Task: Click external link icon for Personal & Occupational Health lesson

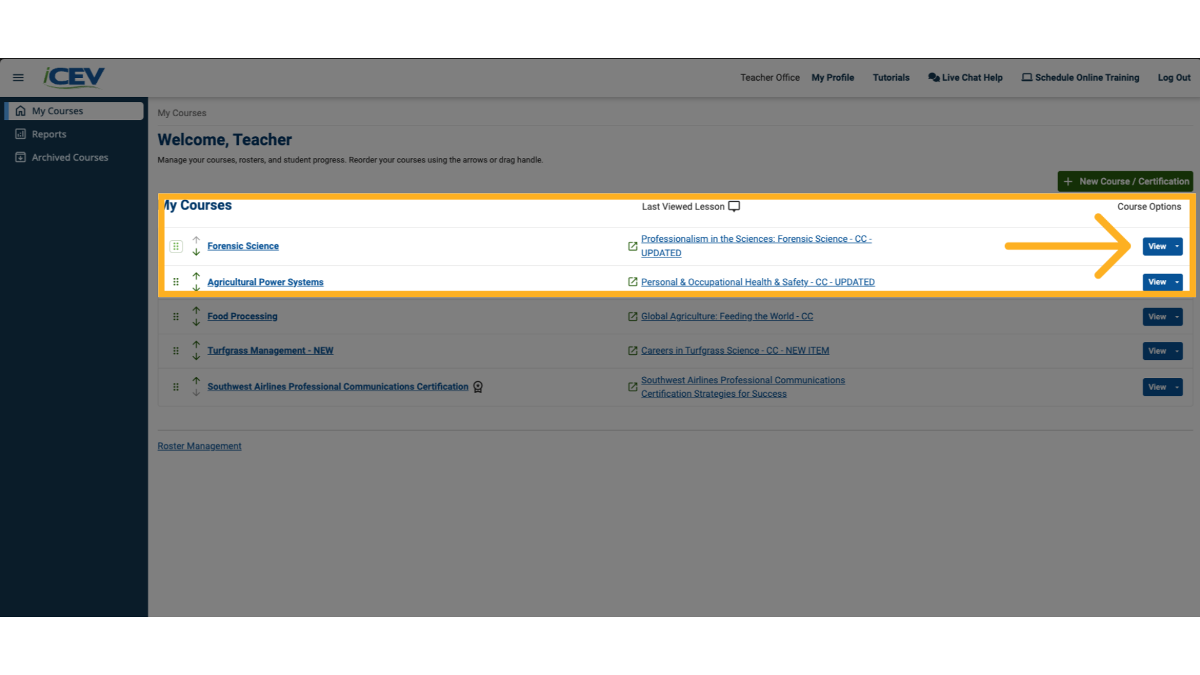Action: pos(632,282)
